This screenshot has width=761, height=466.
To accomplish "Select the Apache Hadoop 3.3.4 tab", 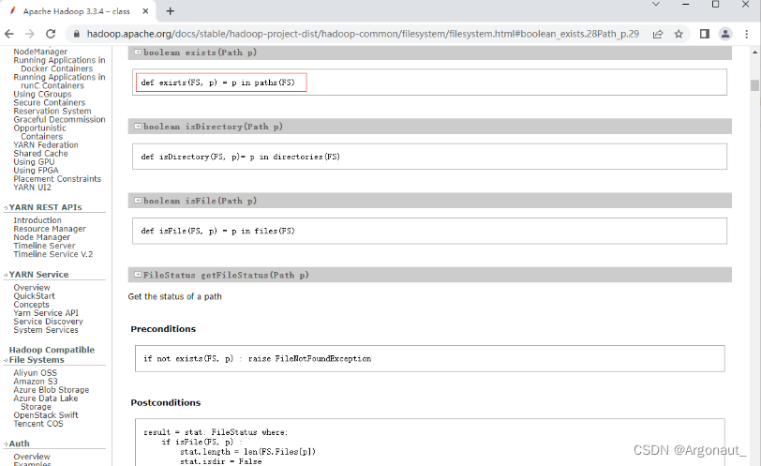I will coord(79,11).
